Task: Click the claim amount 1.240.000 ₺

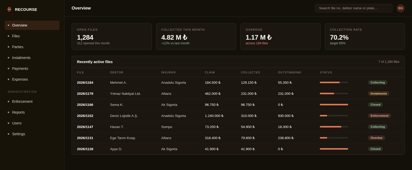Action: (x=214, y=116)
